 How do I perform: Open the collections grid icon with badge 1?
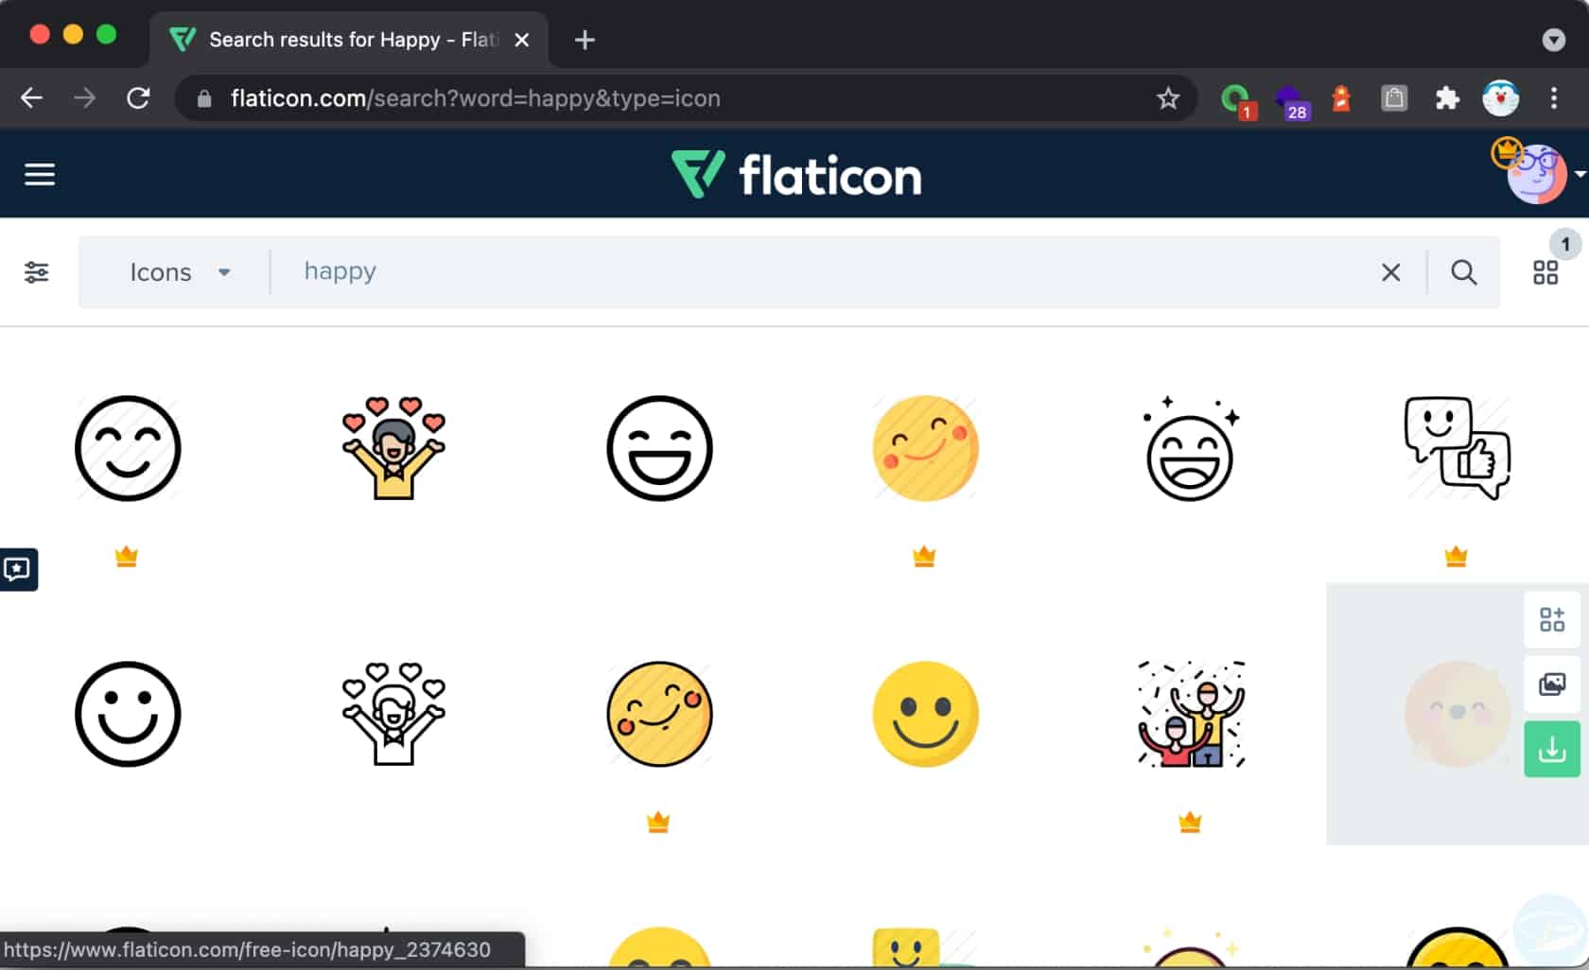[1545, 272]
